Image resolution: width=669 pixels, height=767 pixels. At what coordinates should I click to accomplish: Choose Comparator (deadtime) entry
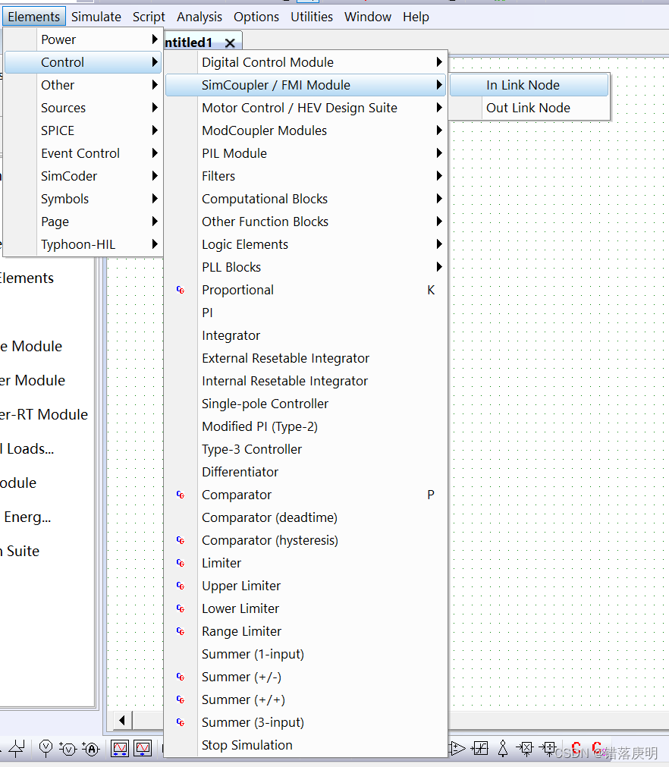tap(306, 517)
